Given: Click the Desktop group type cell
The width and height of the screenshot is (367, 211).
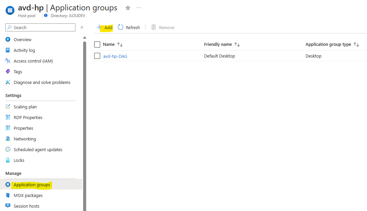Looking at the screenshot, I should (x=313, y=56).
